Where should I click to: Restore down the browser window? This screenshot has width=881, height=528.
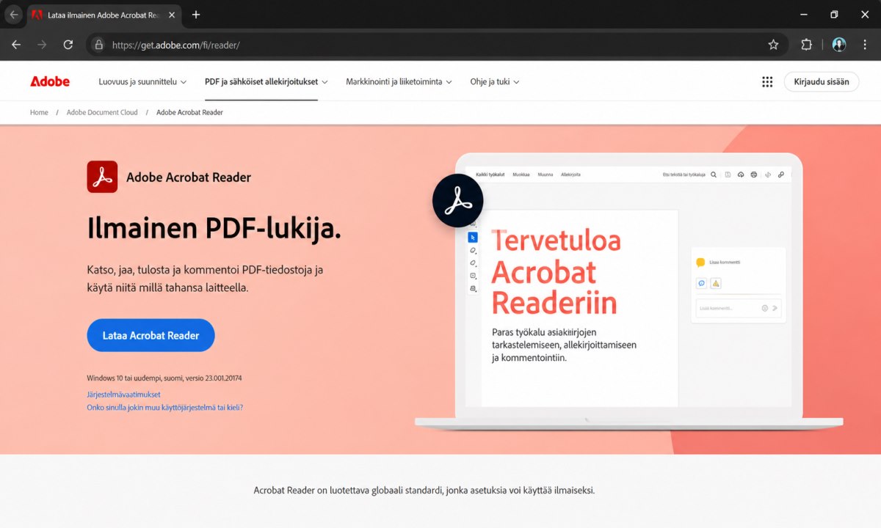click(834, 15)
